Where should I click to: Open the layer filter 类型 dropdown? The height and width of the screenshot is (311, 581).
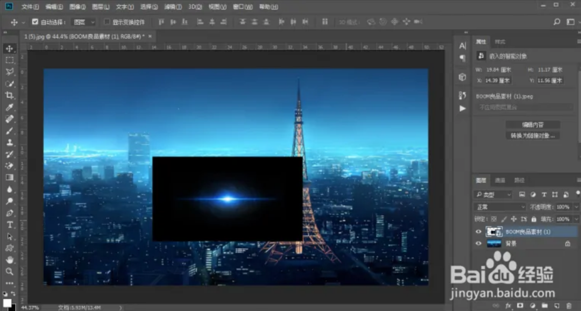pyautogui.click(x=493, y=194)
